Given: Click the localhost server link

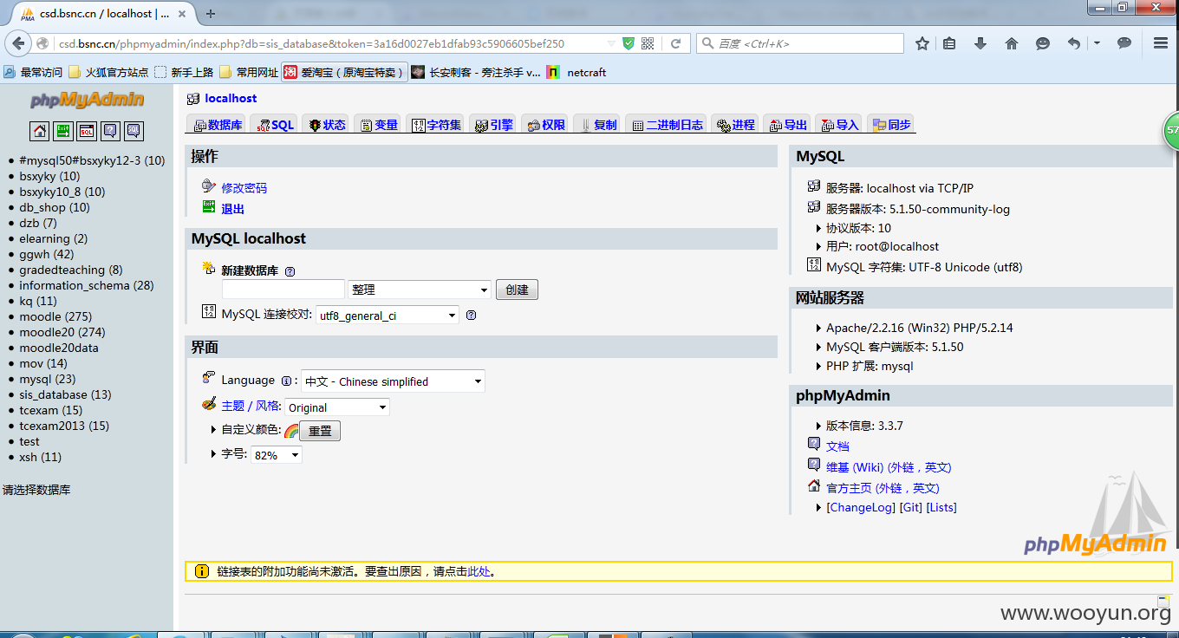Looking at the screenshot, I should [231, 99].
